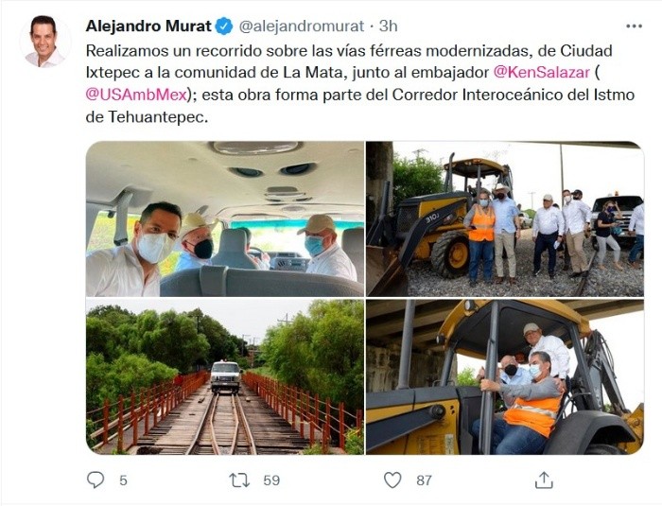Click the like count 87
Image resolution: width=662 pixels, height=506 pixels.
tap(424, 480)
